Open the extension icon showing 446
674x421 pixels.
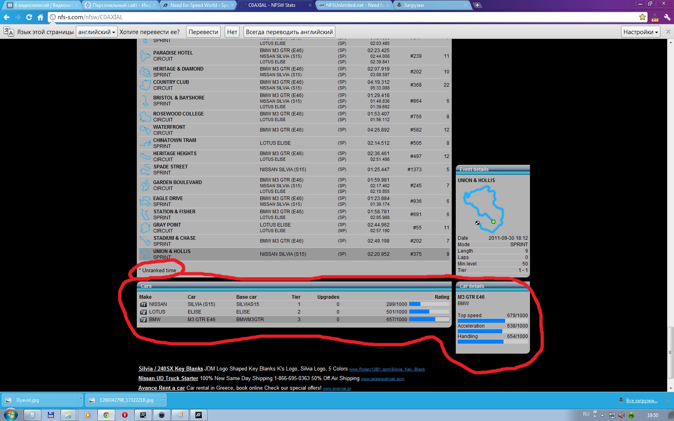tap(655, 17)
